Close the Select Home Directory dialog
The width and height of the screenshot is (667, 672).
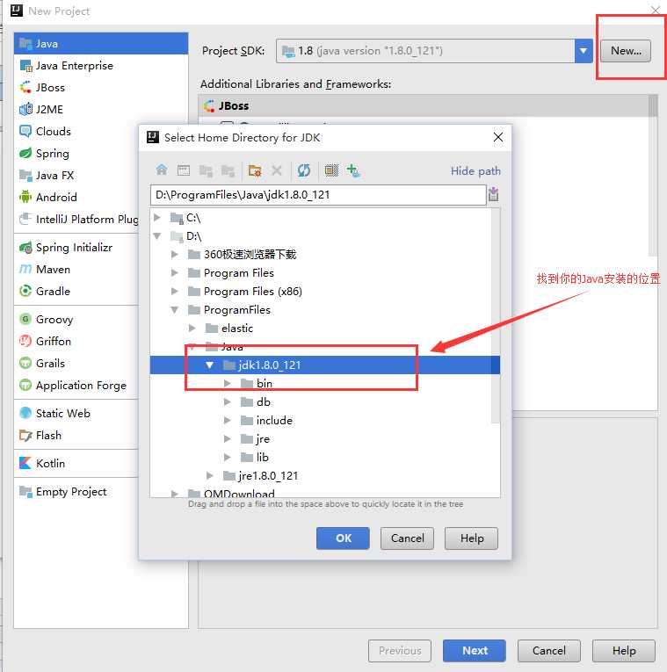(x=498, y=137)
